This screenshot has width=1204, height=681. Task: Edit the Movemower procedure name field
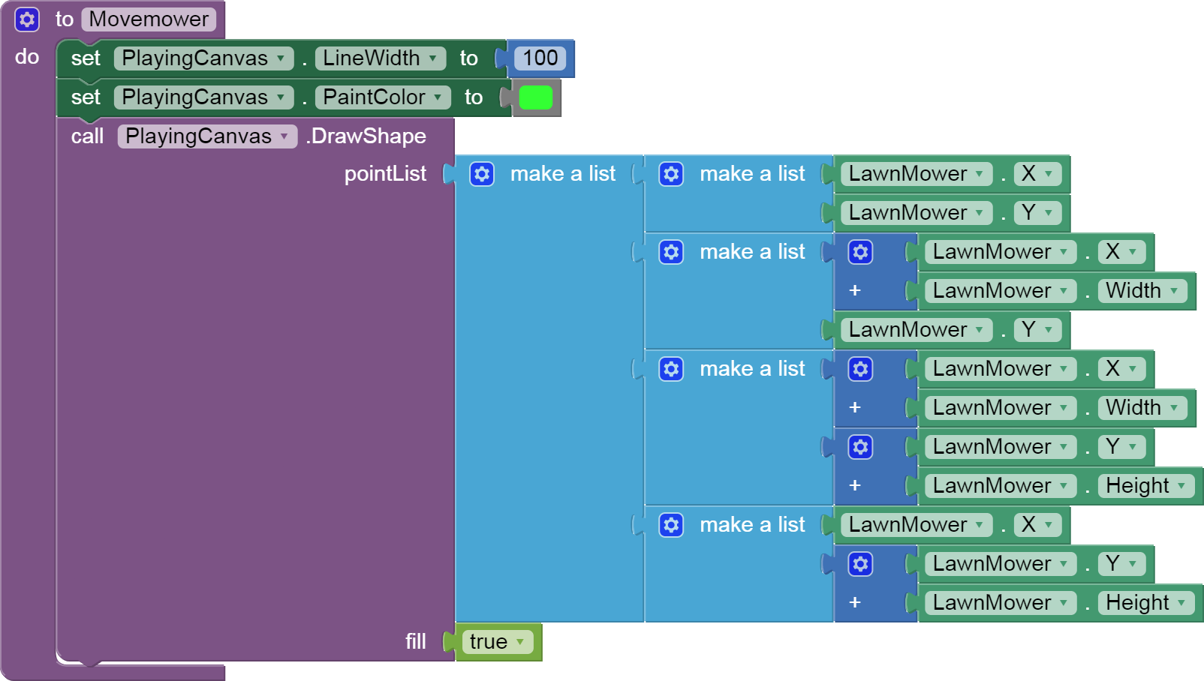pos(149,19)
